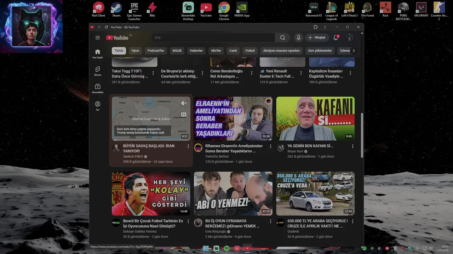The height and width of the screenshot is (254, 453).
Task: Open options for Taksi Togg T10F video
Action: click(x=153, y=73)
